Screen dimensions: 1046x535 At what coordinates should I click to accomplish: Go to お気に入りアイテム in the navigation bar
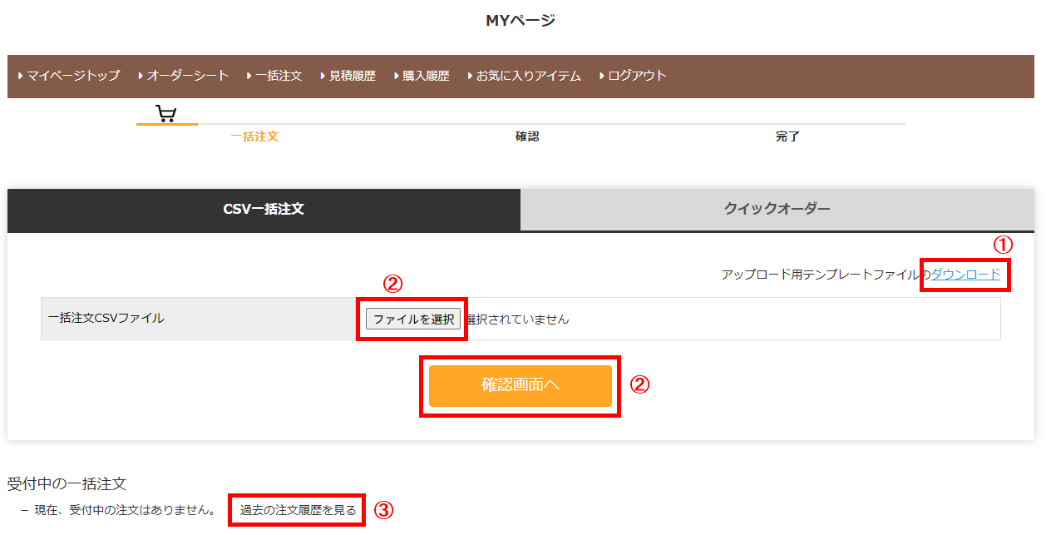click(528, 76)
